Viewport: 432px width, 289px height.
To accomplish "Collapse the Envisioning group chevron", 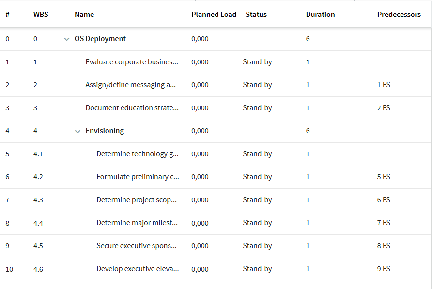I will pos(77,131).
